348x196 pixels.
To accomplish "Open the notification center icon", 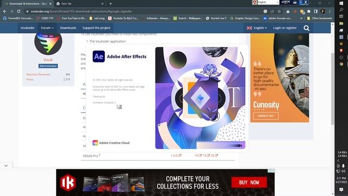I will [341, 189].
